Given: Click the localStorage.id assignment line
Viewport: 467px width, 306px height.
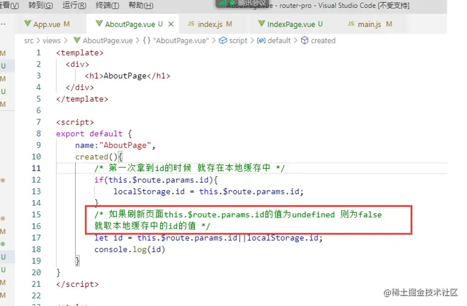Looking at the screenshot, I should 209,191.
